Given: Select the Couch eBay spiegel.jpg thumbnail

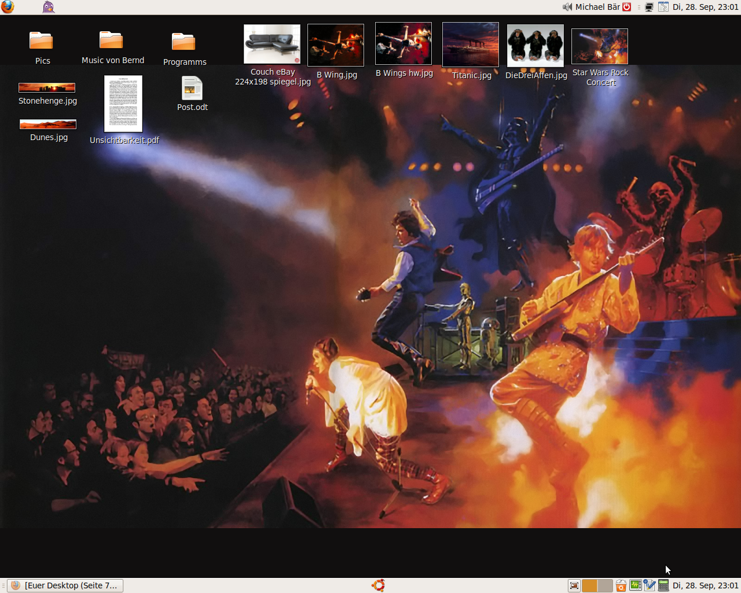Looking at the screenshot, I should click(272, 44).
